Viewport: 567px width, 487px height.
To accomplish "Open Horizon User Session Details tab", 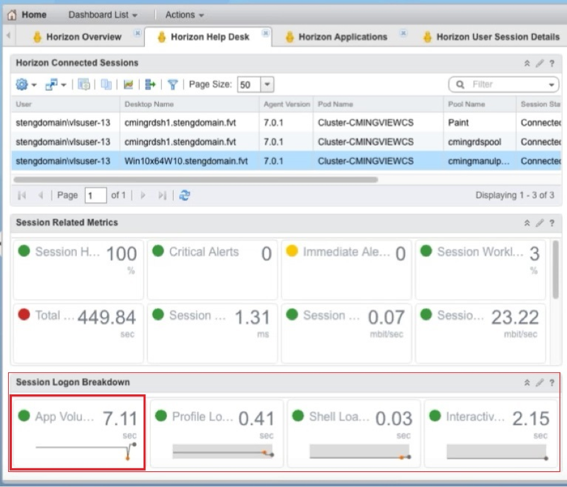I will pyautogui.click(x=491, y=37).
